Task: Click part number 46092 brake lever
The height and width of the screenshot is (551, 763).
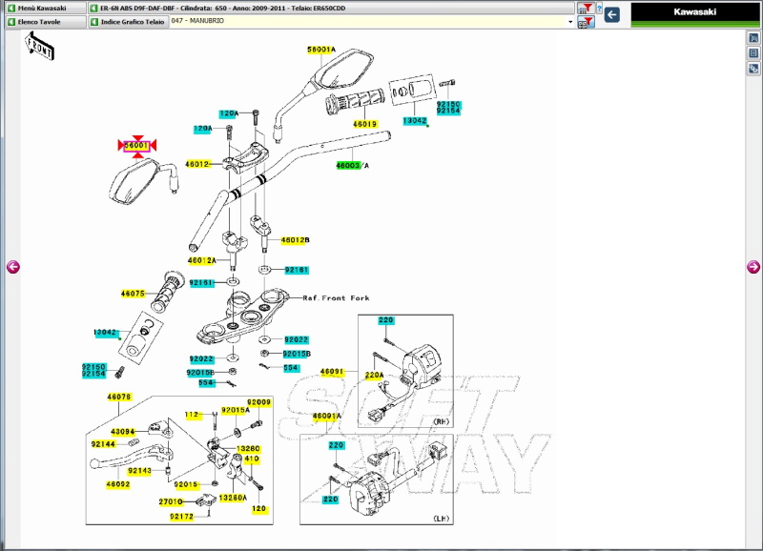Action: [118, 484]
